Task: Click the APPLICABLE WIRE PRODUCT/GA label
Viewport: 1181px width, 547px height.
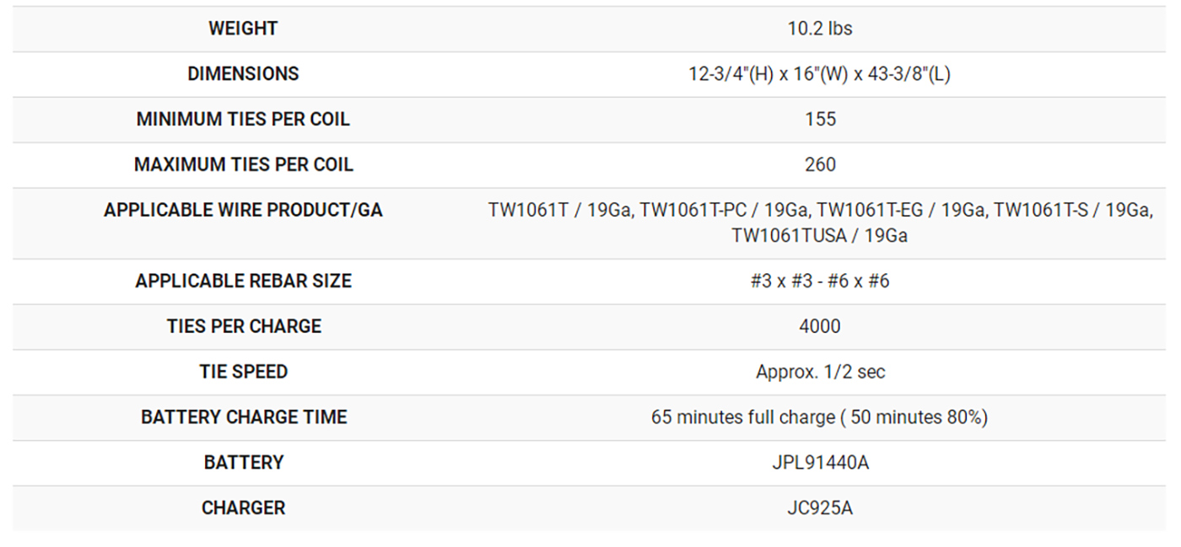Action: 243,211
